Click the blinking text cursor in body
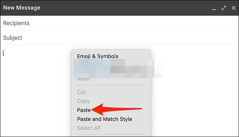 pos(3,53)
